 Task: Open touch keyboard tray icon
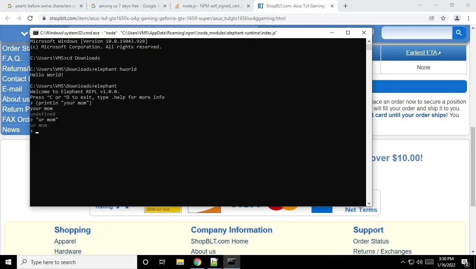coord(429,262)
